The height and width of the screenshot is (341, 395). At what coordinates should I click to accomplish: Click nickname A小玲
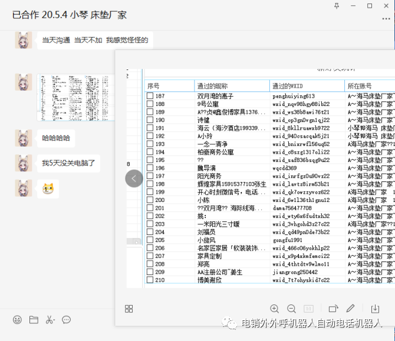(205, 136)
